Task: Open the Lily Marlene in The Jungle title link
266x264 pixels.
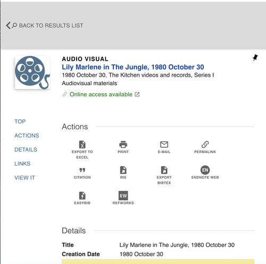Action: 133,67
